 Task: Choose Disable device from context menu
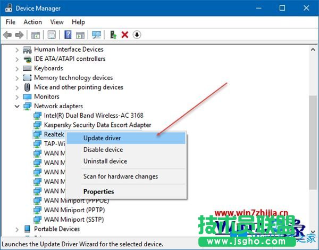[126, 150]
